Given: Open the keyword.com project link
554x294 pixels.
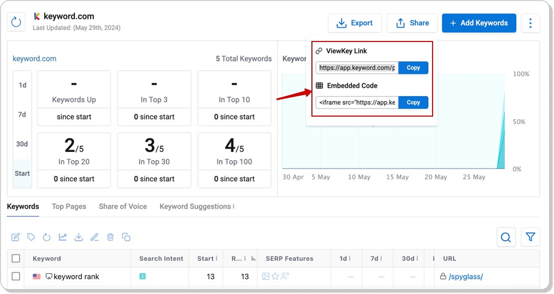Looking at the screenshot, I should coord(35,59).
